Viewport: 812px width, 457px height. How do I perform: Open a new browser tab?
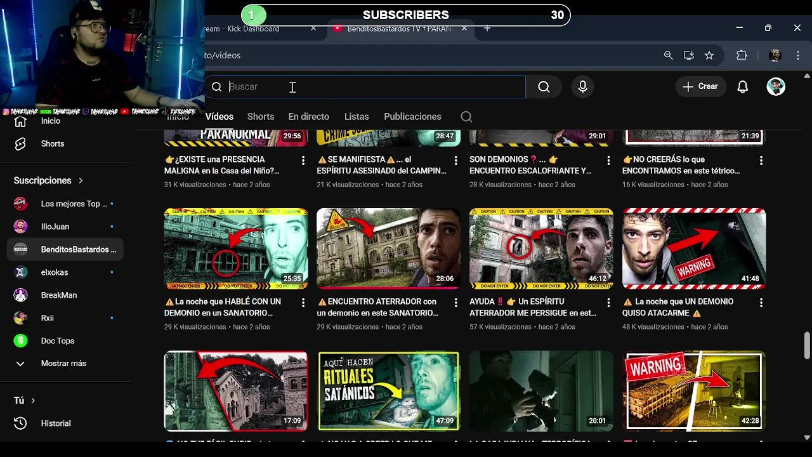pyautogui.click(x=487, y=29)
